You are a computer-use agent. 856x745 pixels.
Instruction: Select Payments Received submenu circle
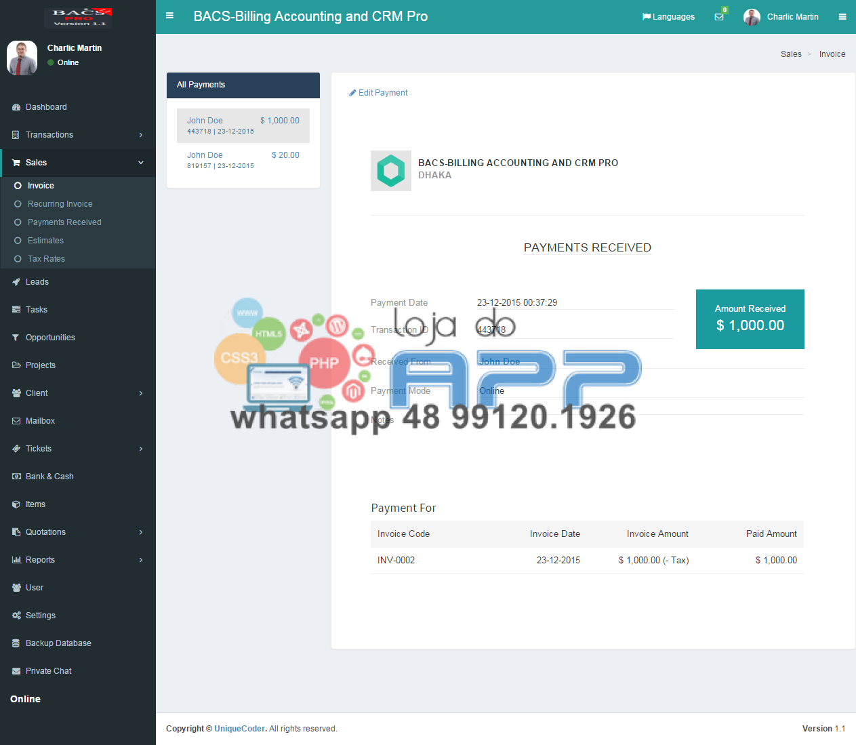[x=18, y=222]
